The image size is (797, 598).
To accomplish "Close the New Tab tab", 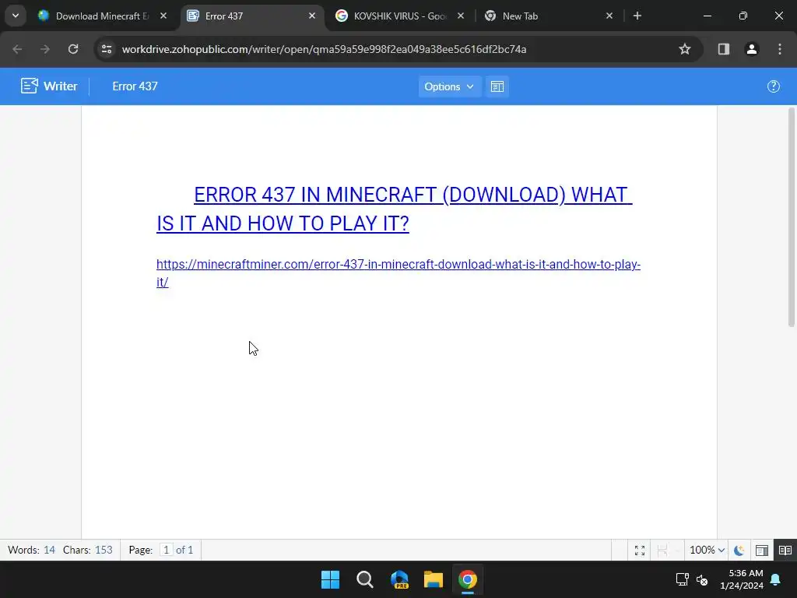I will 609,16.
